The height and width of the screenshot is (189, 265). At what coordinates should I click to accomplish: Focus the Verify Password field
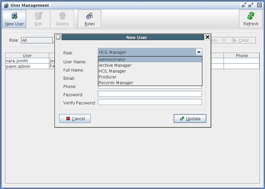(x=150, y=102)
